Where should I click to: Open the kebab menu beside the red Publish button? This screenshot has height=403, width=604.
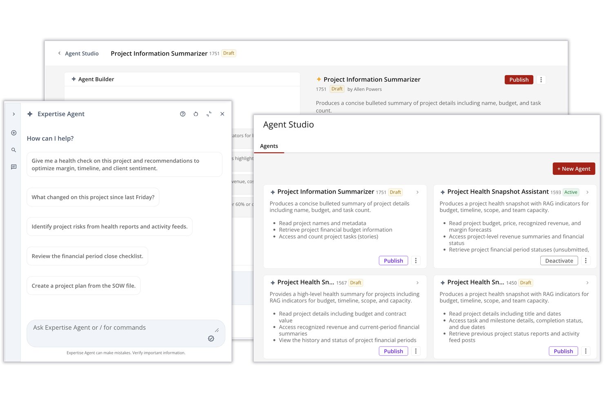(541, 80)
